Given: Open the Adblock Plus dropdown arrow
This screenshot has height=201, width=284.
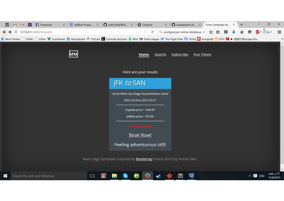Looking at the screenshot, I should click(x=261, y=32).
